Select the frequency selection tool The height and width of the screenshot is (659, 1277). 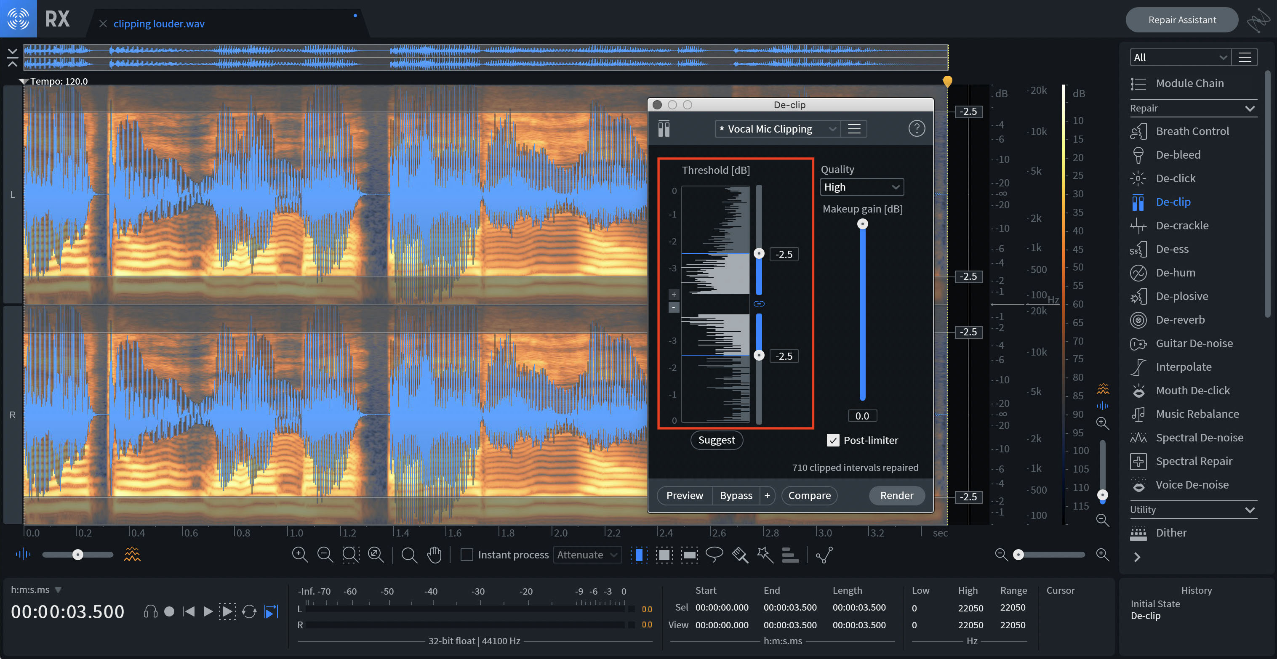pyautogui.click(x=689, y=555)
